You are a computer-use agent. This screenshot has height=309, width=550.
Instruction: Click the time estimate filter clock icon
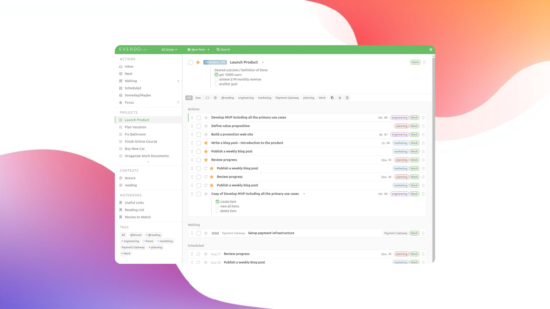coord(215,98)
